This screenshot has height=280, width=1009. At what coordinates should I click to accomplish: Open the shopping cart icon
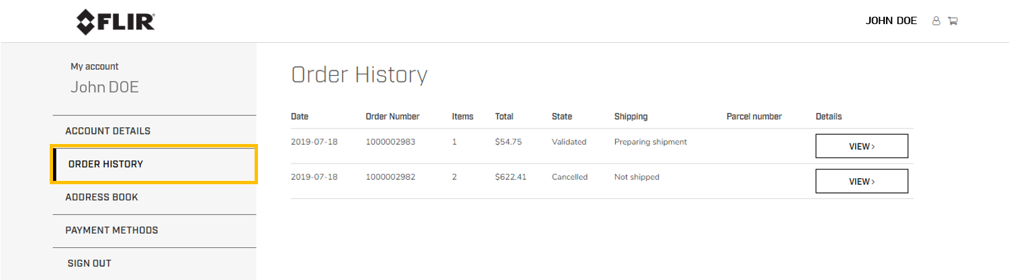[953, 21]
